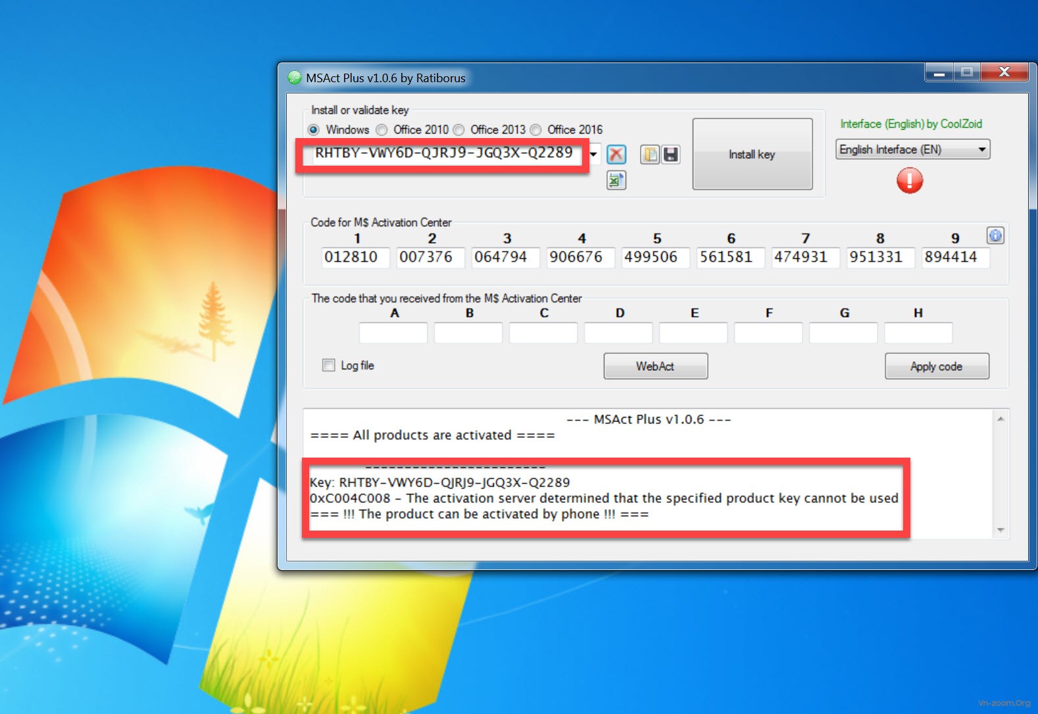Click the log scrollbar up arrow
Image resolution: width=1038 pixels, height=714 pixels.
[1001, 419]
